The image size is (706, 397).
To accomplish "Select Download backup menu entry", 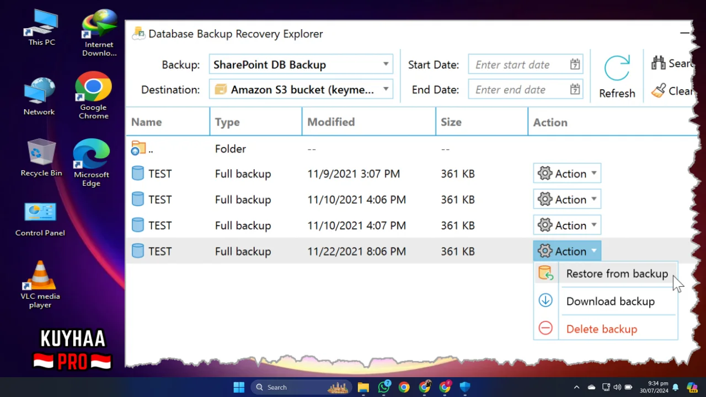I will (x=606, y=301).
